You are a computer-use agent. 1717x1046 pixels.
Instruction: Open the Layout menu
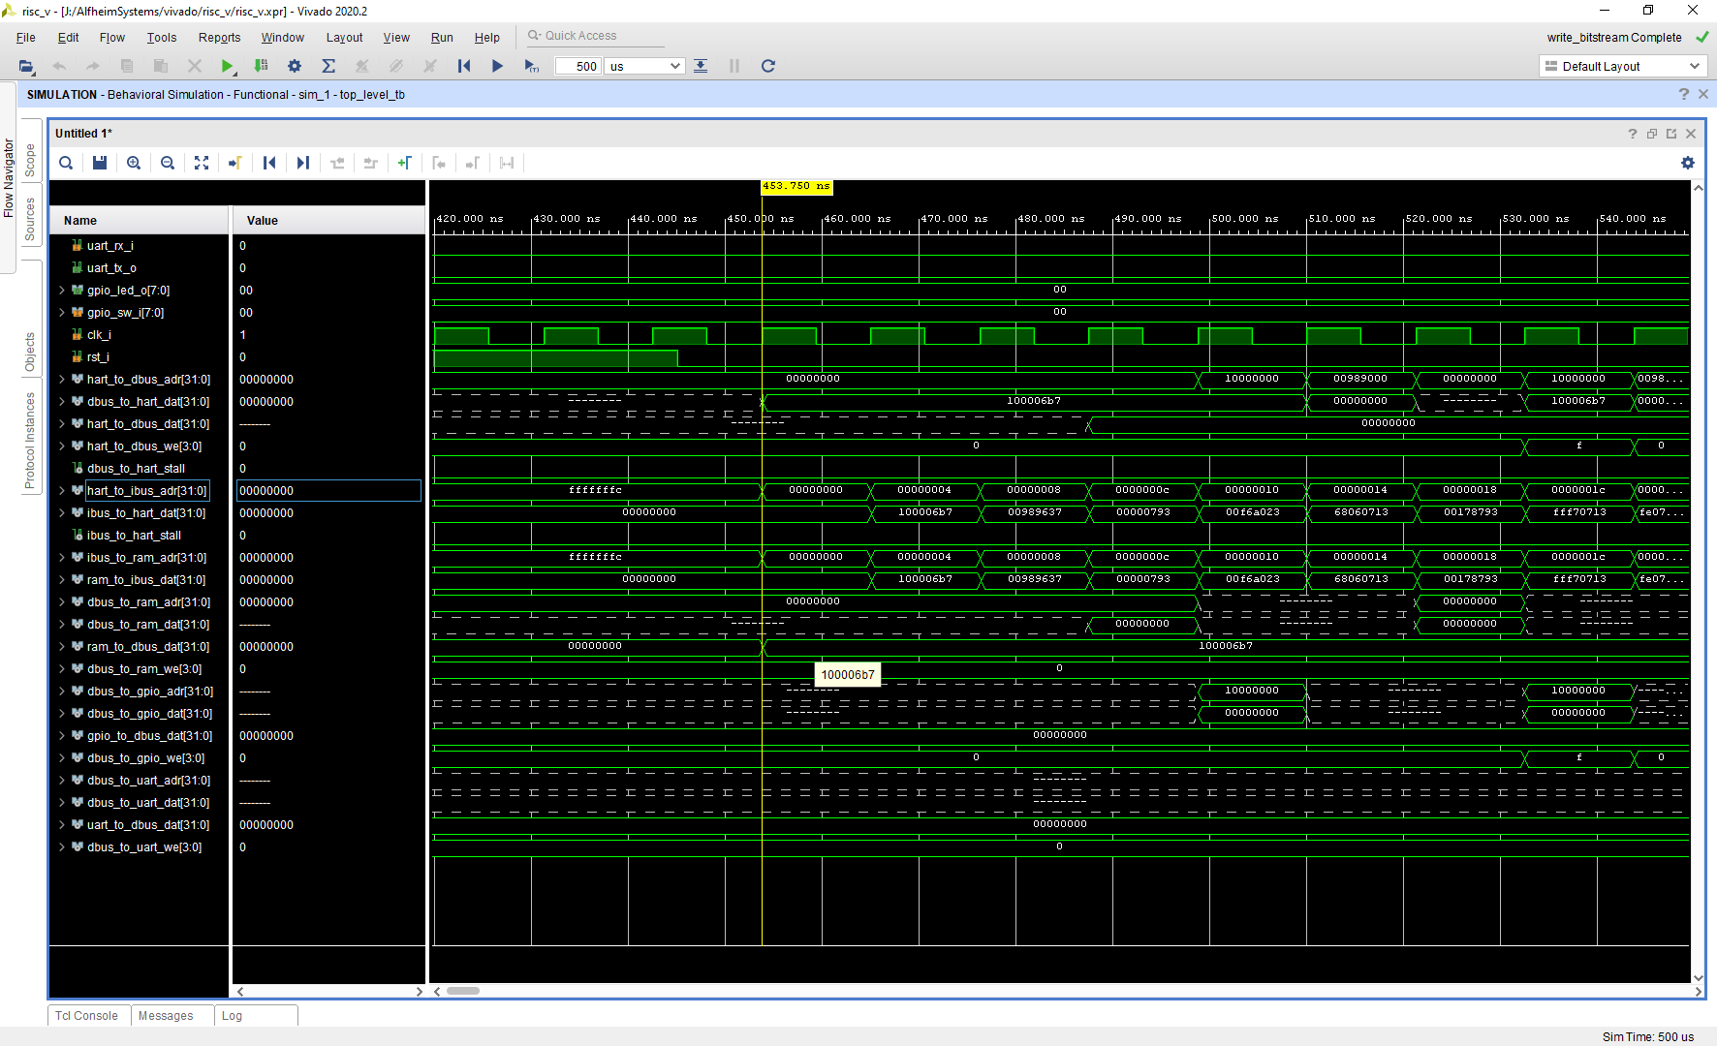click(344, 38)
